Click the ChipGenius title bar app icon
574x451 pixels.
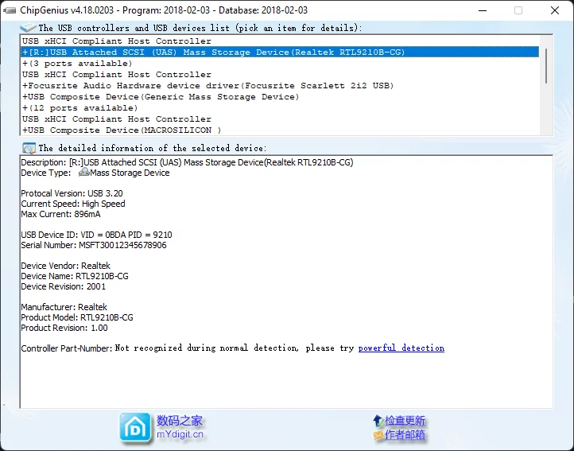10,10
